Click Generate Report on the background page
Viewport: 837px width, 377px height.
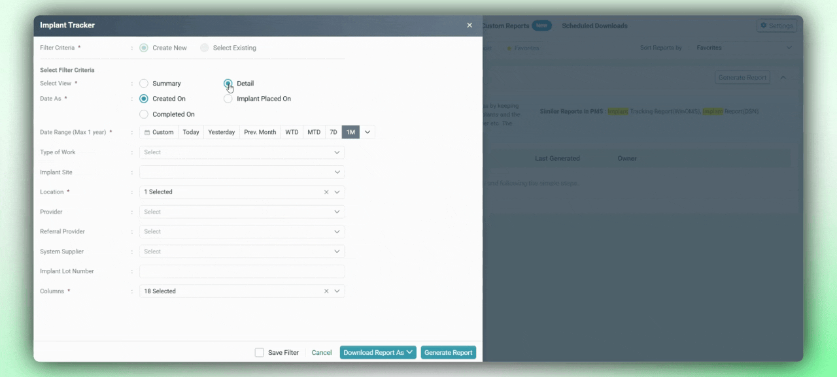(742, 77)
